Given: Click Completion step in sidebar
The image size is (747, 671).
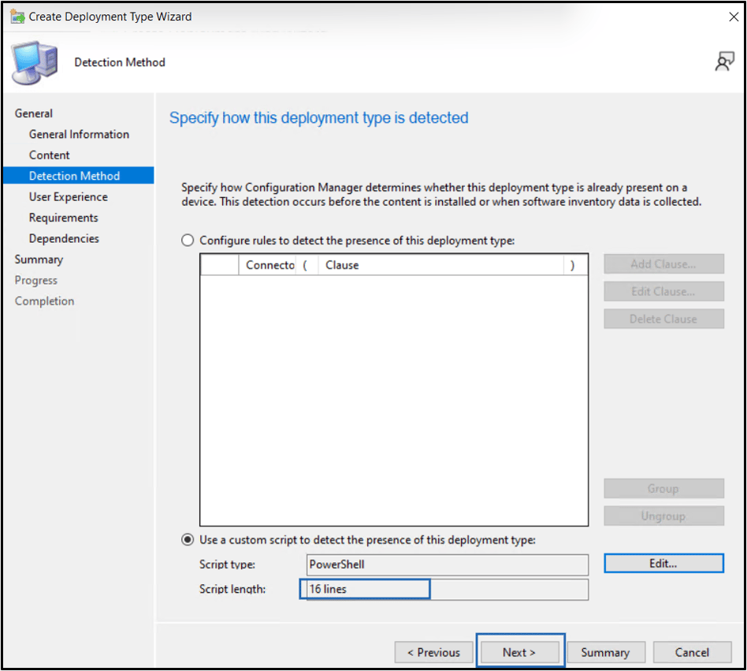Looking at the screenshot, I should click(x=44, y=301).
